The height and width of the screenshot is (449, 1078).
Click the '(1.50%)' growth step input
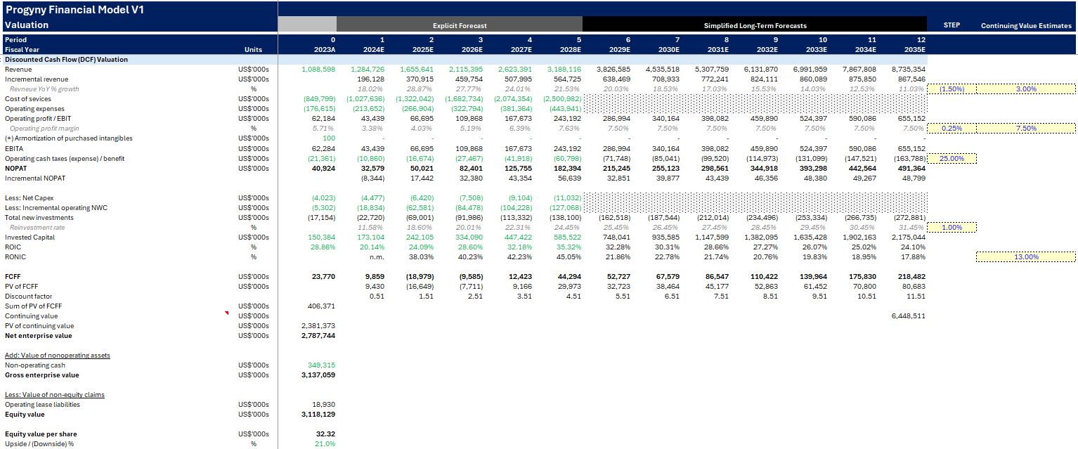(x=952, y=89)
